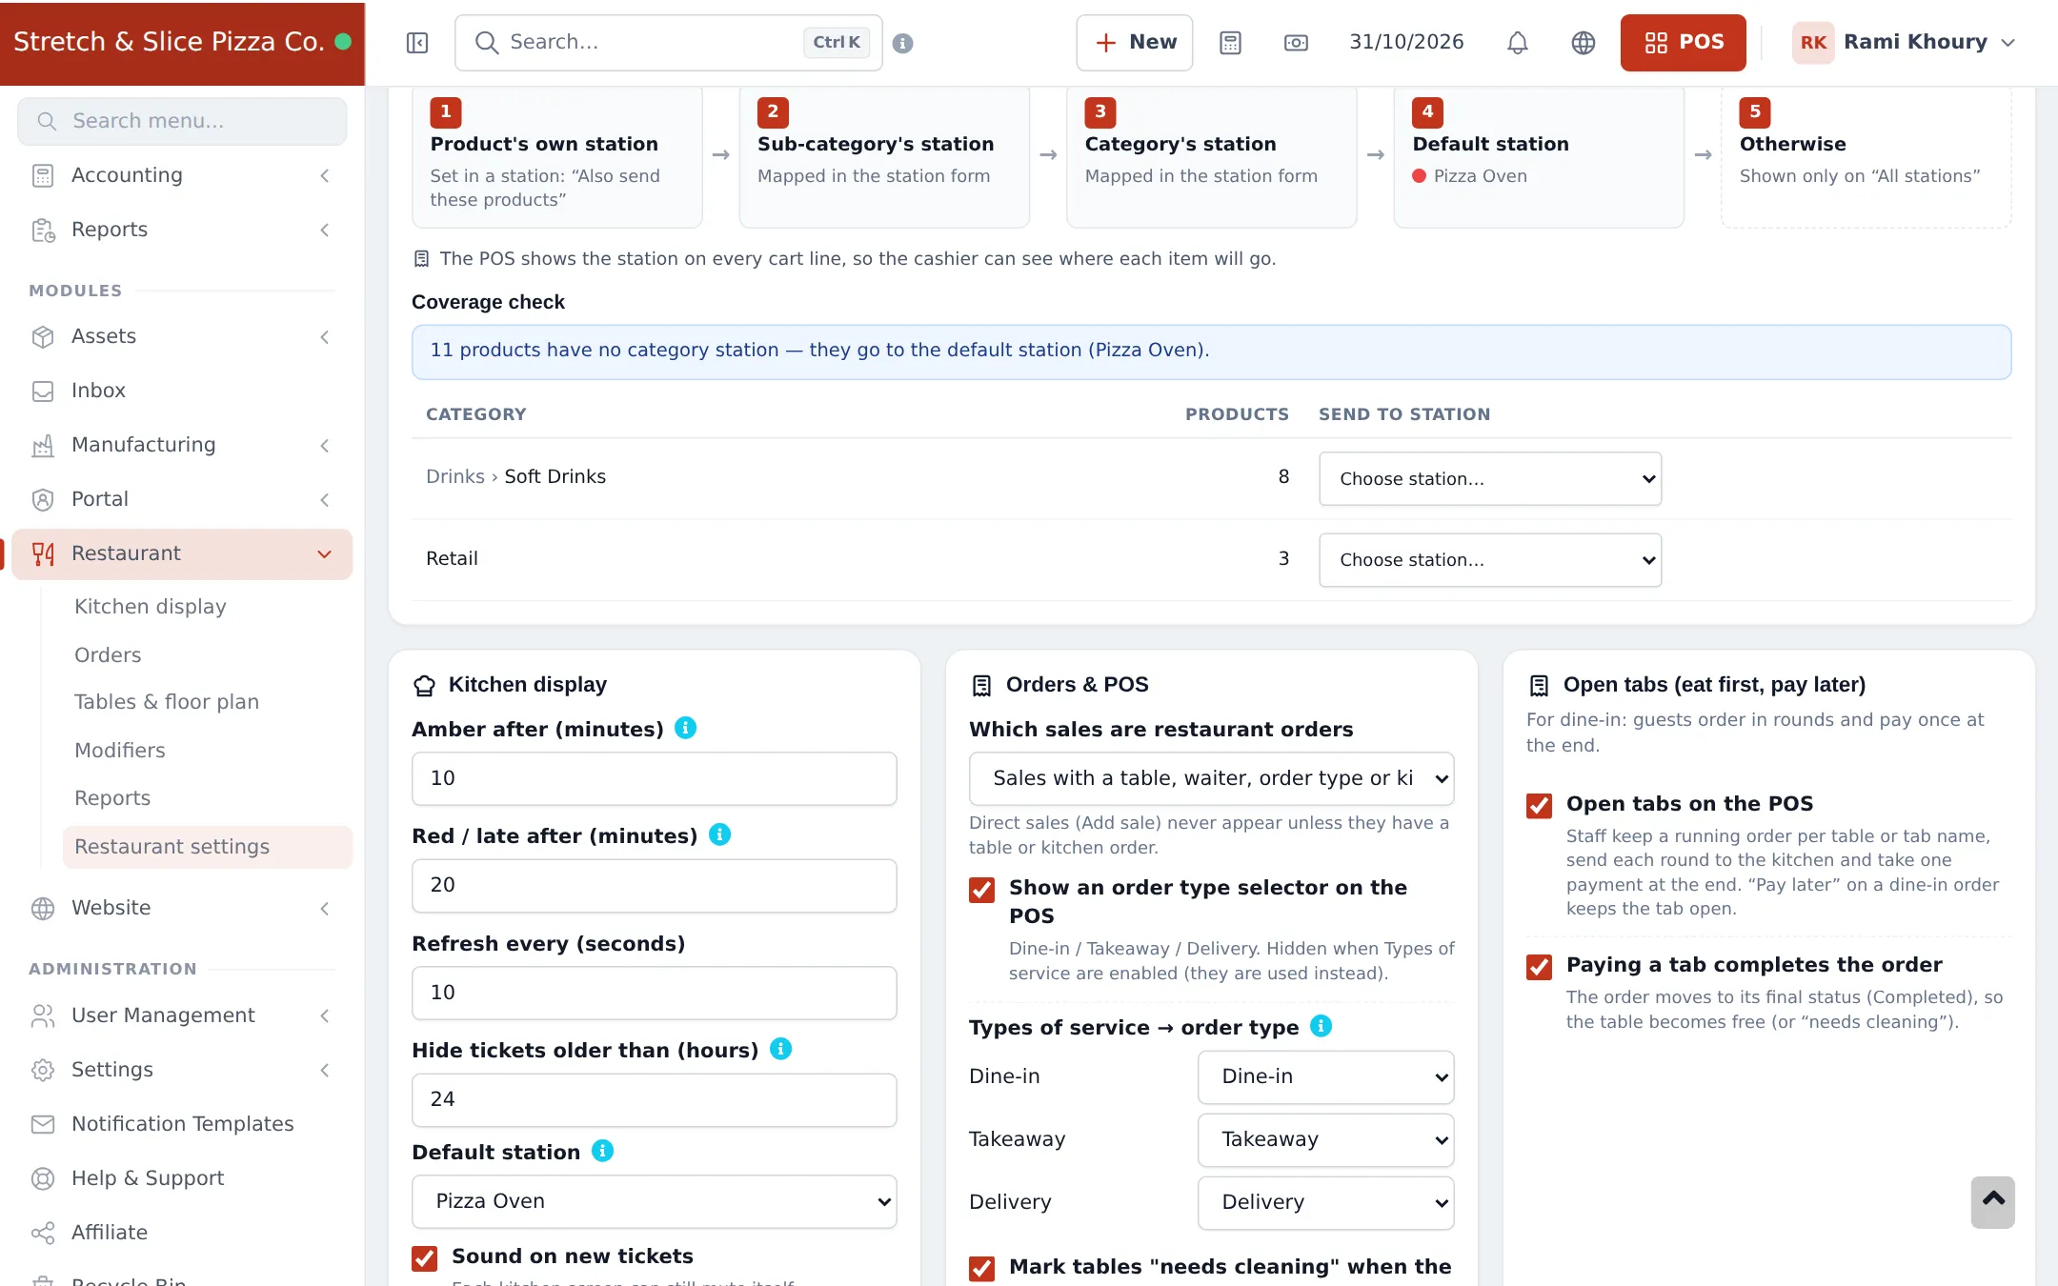Toggle Mark tables needs cleaning checkbox

pyautogui.click(x=982, y=1269)
